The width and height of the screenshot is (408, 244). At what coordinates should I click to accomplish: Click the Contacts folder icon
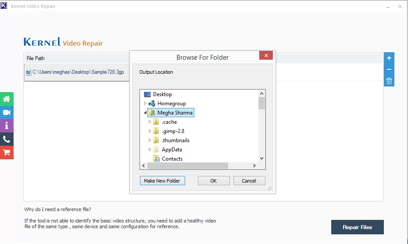[156, 158]
